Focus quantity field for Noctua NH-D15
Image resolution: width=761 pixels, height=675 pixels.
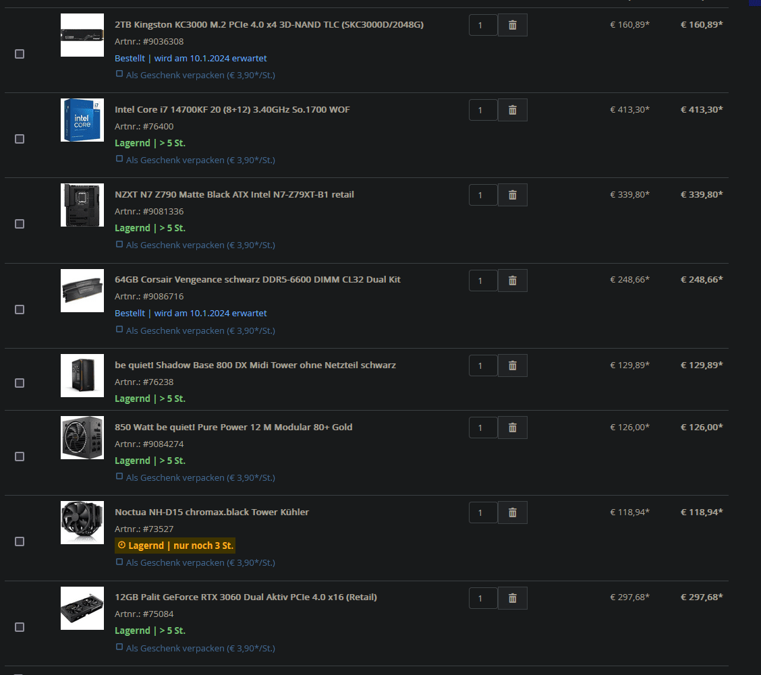483,512
